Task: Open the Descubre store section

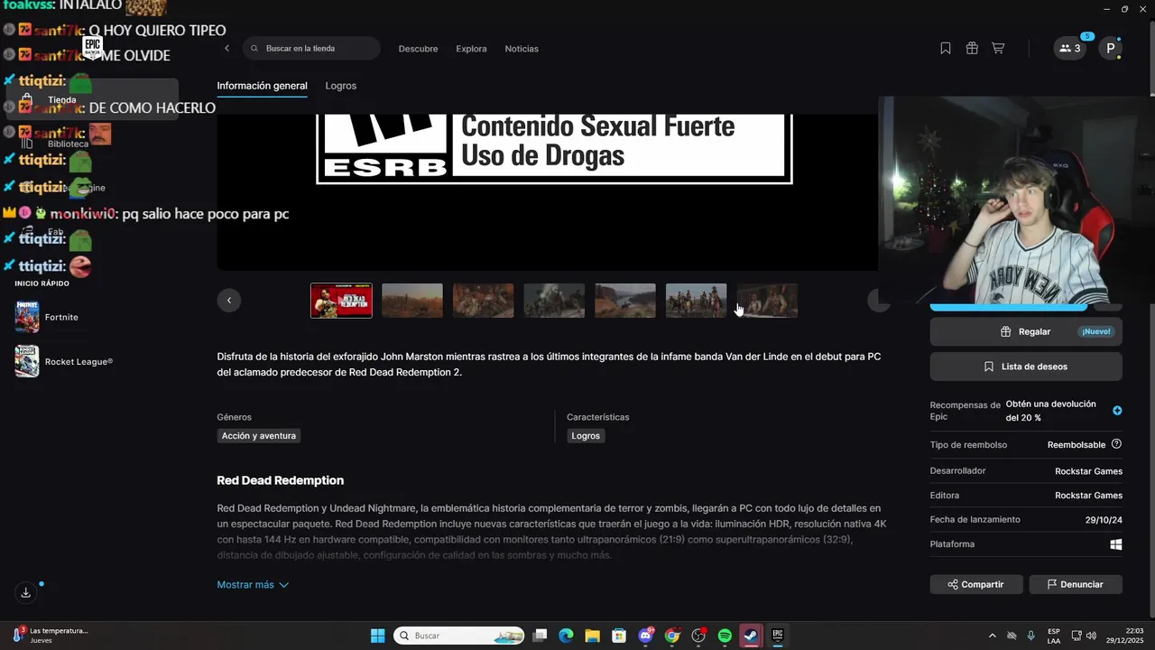Action: (418, 49)
